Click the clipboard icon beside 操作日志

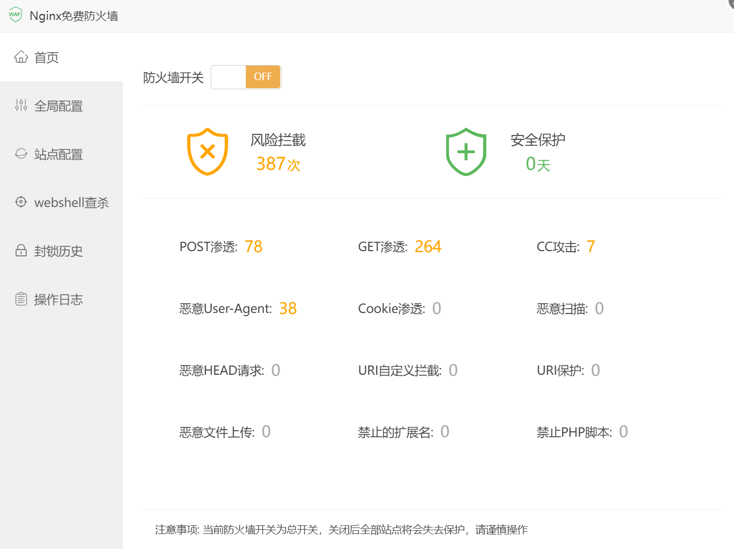coord(21,299)
